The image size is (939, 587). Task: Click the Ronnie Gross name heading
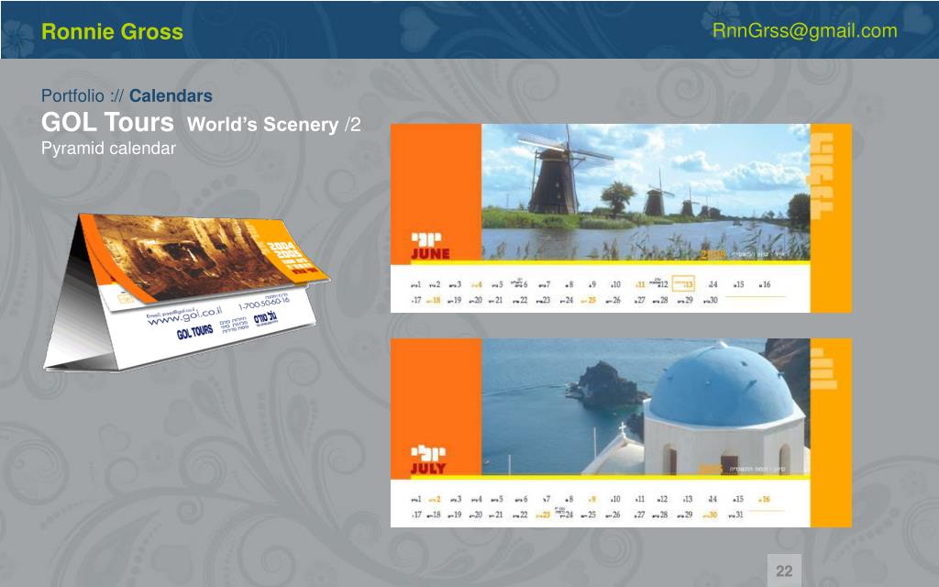pos(112,32)
